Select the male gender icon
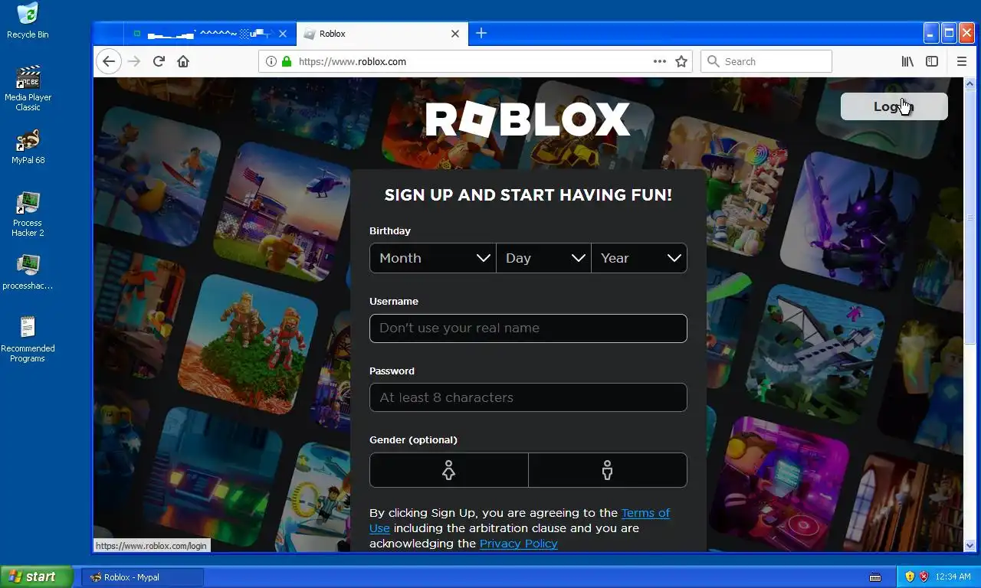Image resolution: width=981 pixels, height=588 pixels. [x=608, y=470]
